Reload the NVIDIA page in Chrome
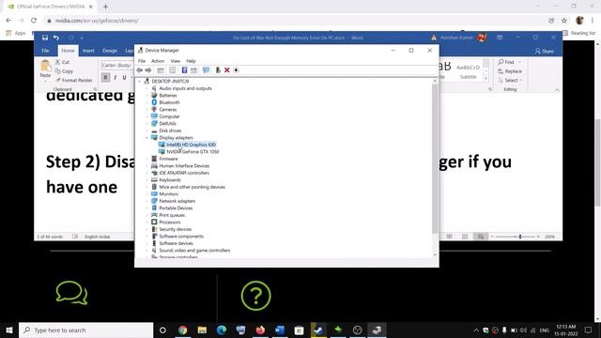Image resolution: width=601 pixels, height=338 pixels. [x=34, y=21]
